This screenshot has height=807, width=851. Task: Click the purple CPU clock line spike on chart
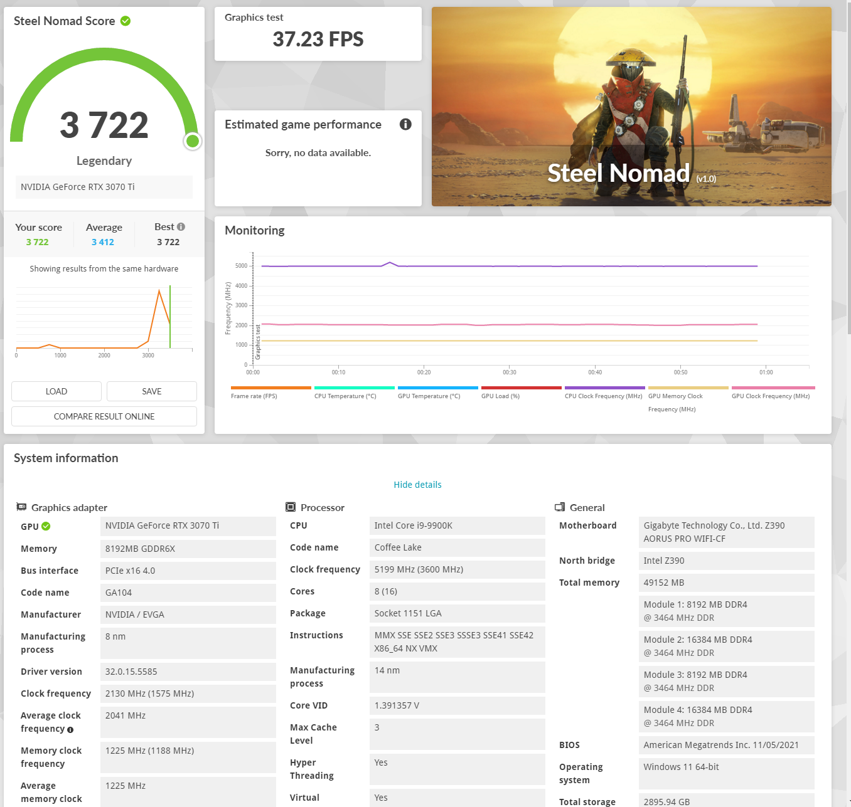390,263
